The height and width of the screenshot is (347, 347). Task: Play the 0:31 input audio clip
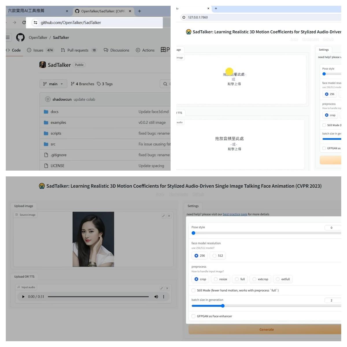tap(23, 297)
